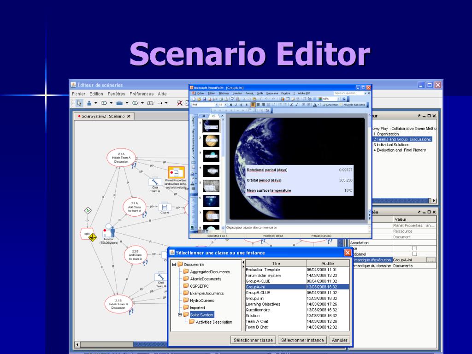Click the font color A icon in PowerPoint
This screenshot has height=354, width=472.
(314, 105)
